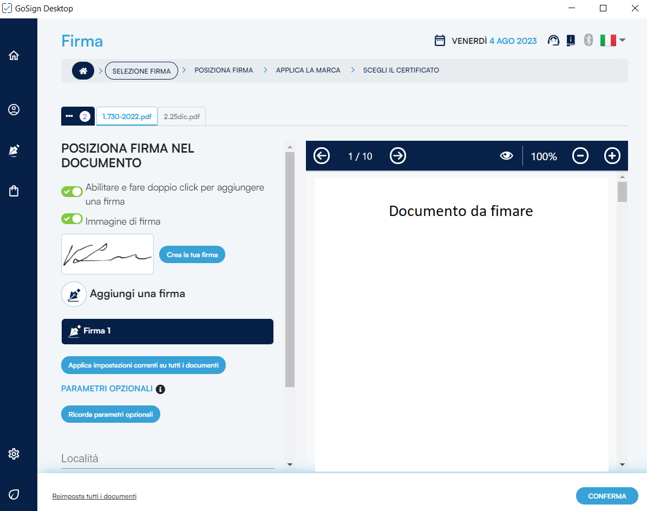Toggle the eye preview icon in viewer
This screenshot has height=511, width=647.
click(506, 156)
